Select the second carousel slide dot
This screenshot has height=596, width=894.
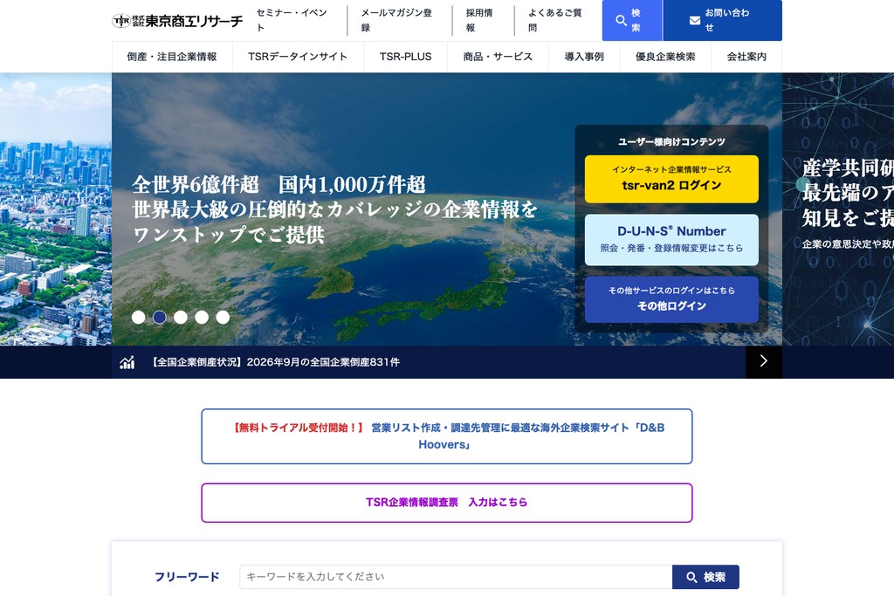point(160,318)
